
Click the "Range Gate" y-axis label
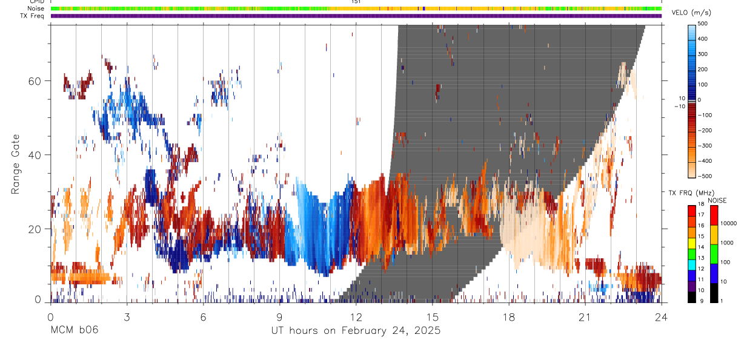16,164
